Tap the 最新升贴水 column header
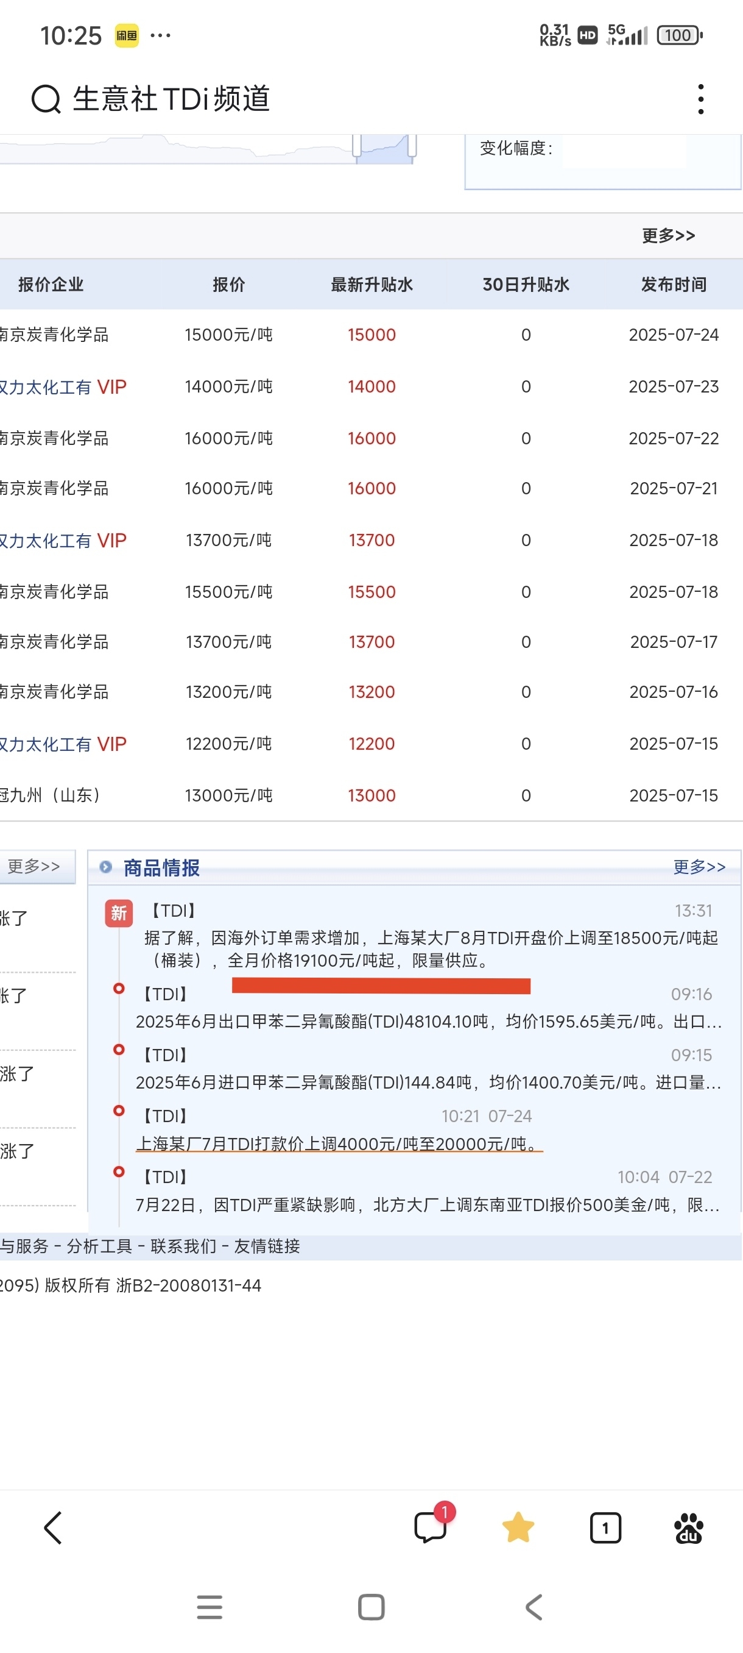Image resolution: width=743 pixels, height=1653 pixels. pyautogui.click(x=372, y=284)
